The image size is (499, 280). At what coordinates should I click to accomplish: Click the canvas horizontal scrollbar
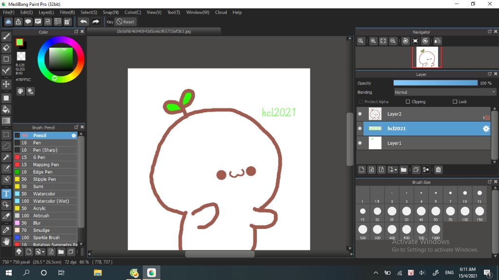click(220, 254)
